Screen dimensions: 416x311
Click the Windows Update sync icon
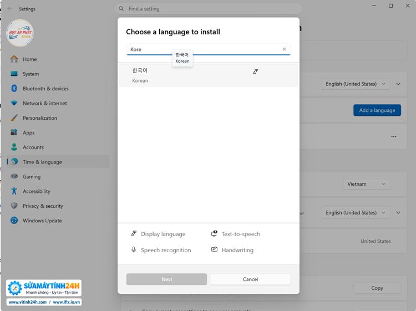point(14,220)
